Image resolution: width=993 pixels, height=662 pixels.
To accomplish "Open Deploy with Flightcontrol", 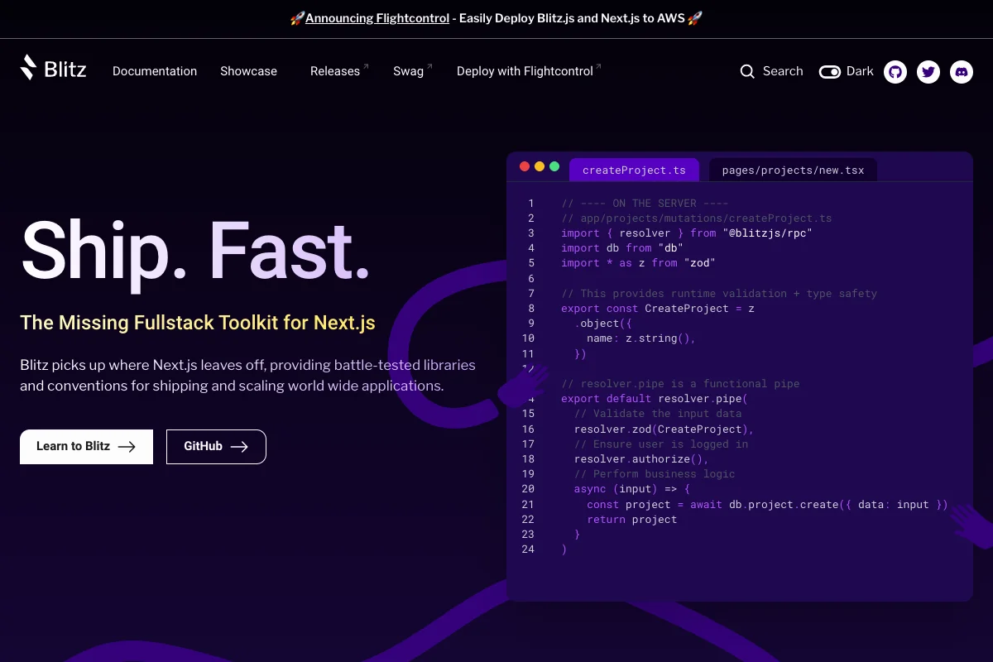I will pyautogui.click(x=524, y=71).
